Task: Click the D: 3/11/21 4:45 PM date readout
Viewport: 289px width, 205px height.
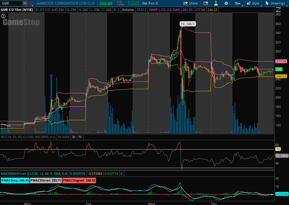Action: 50,10
